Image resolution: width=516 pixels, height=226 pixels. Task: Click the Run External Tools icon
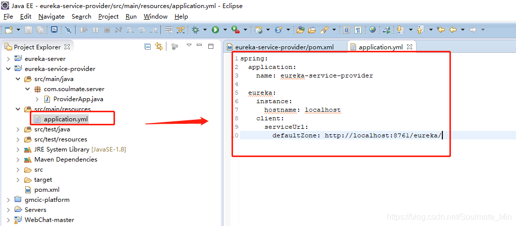235,30
